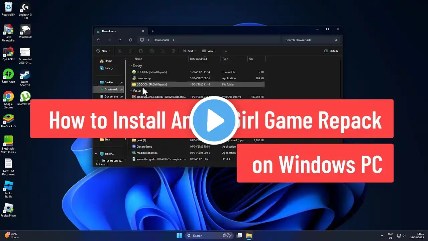Select Google Chrome desktop icon
This screenshot has height=241, width=428.
(x=8, y=100)
